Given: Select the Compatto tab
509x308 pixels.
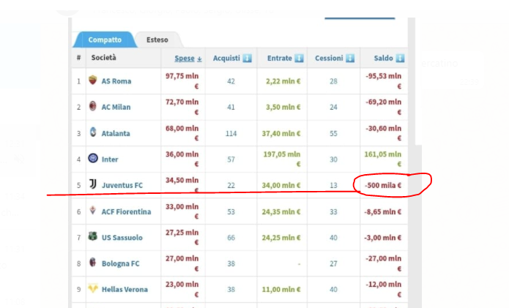Looking at the screenshot, I should pyautogui.click(x=105, y=40).
